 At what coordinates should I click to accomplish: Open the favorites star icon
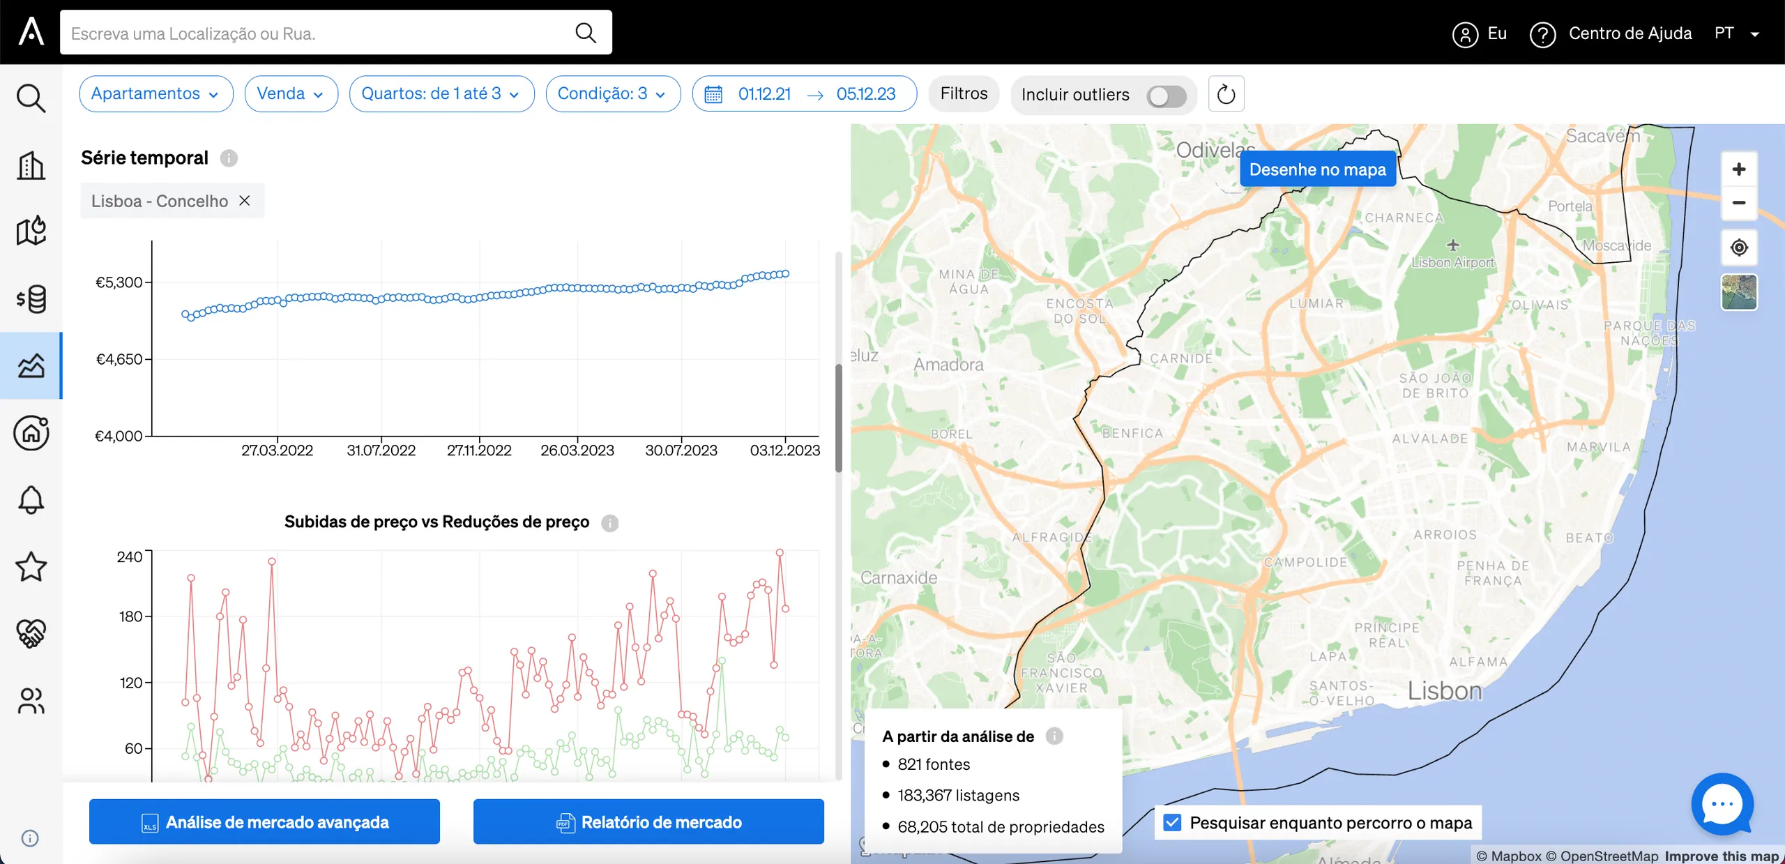(31, 566)
